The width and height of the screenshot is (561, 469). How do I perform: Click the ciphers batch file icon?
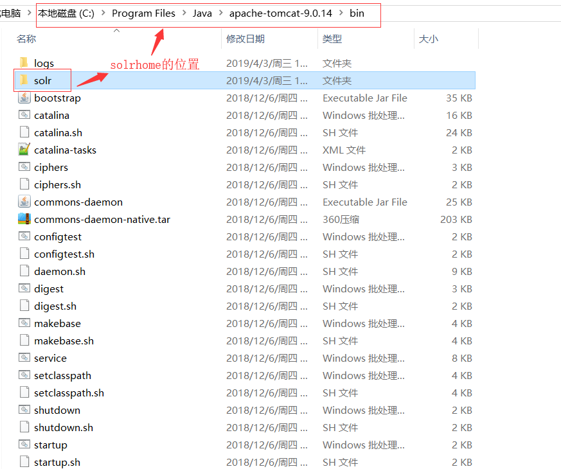[x=24, y=167]
